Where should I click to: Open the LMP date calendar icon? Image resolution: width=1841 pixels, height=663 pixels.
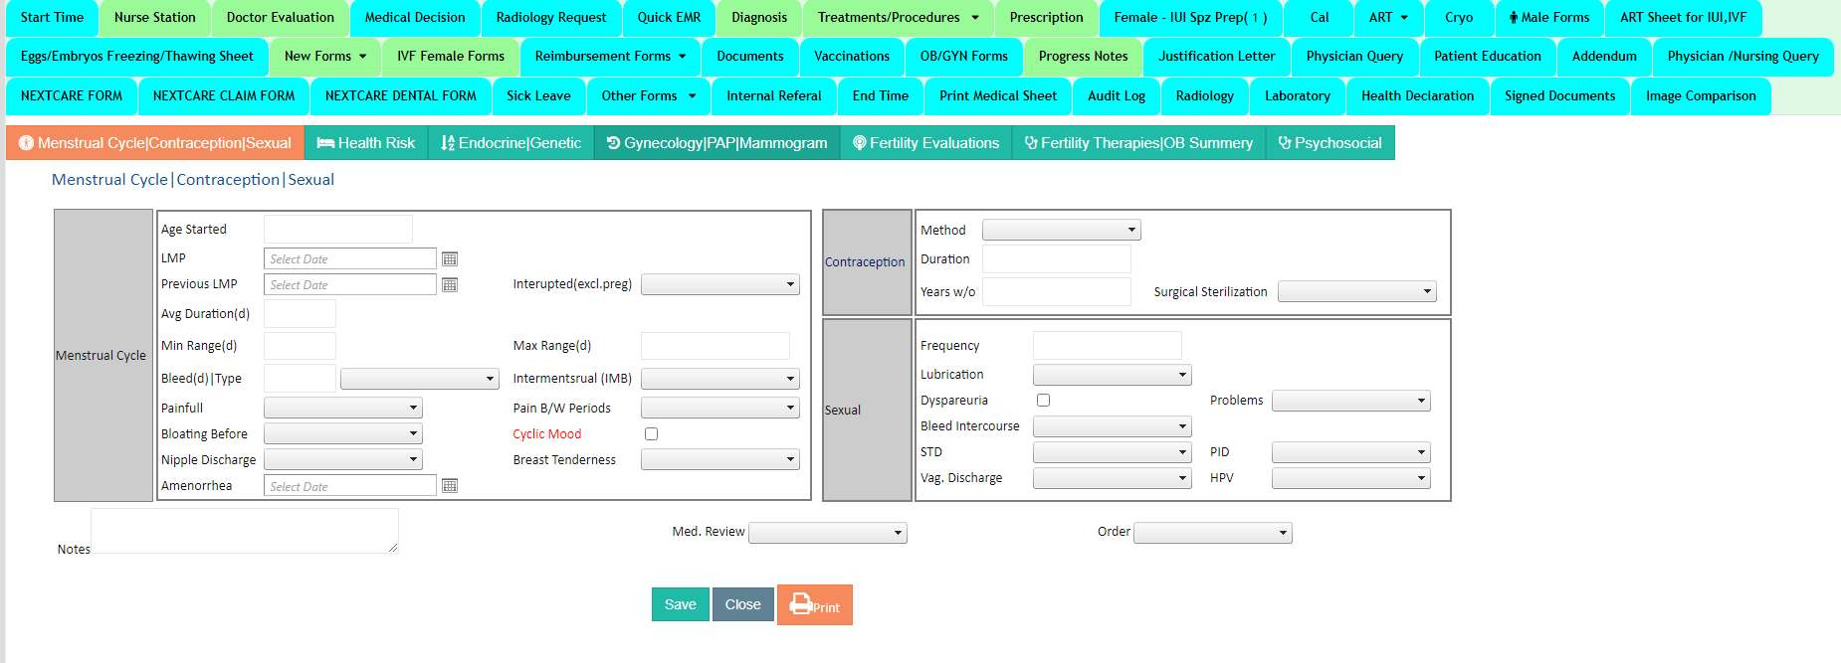point(450,258)
